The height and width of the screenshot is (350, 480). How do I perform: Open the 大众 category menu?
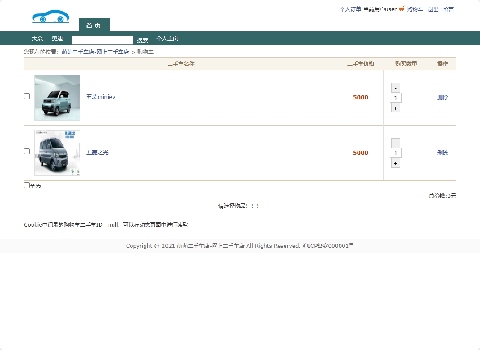[37, 38]
